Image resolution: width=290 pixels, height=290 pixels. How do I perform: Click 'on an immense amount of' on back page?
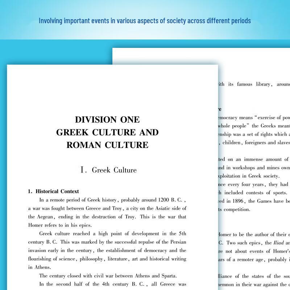[258, 159]
